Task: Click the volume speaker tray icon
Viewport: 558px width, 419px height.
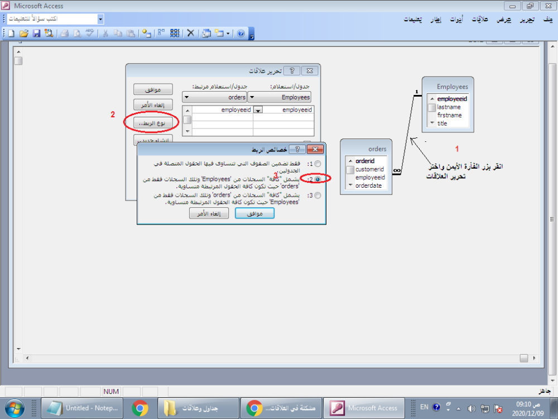Action: (x=471, y=408)
